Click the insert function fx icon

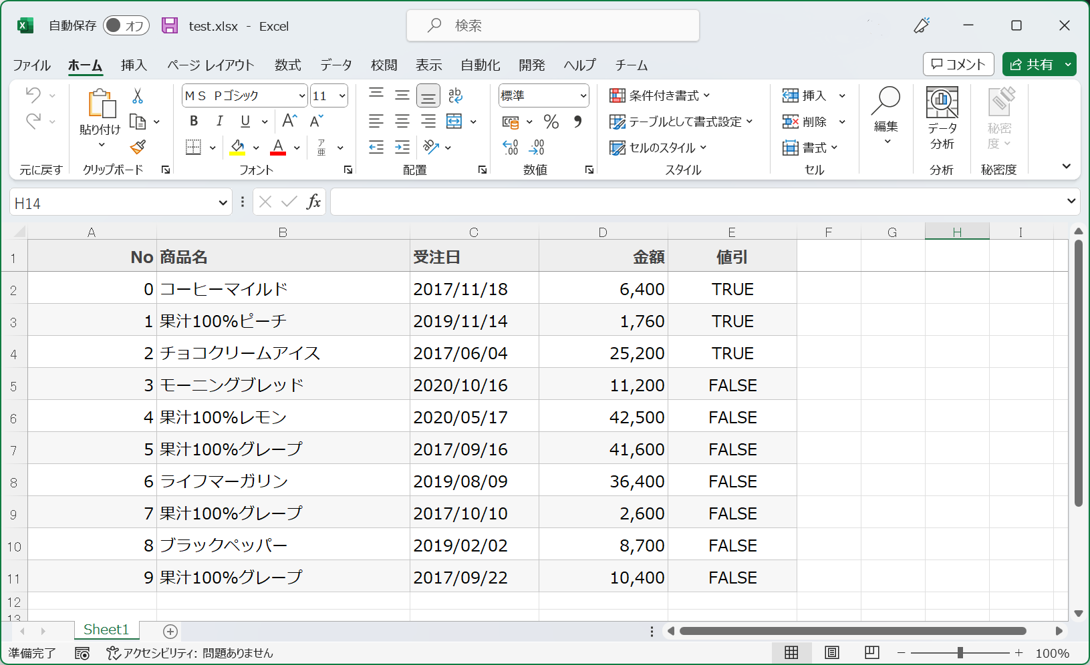click(313, 202)
